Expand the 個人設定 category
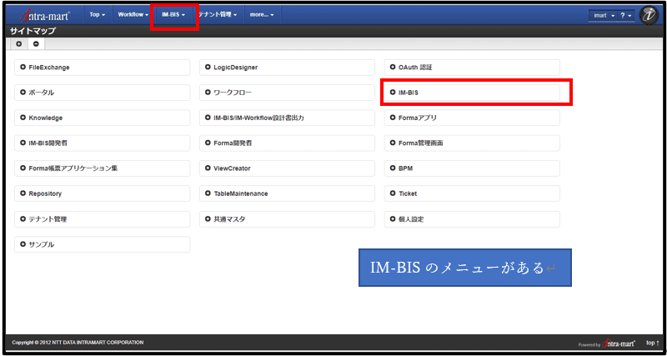The width and height of the screenshot is (667, 356). pyautogui.click(x=472, y=219)
